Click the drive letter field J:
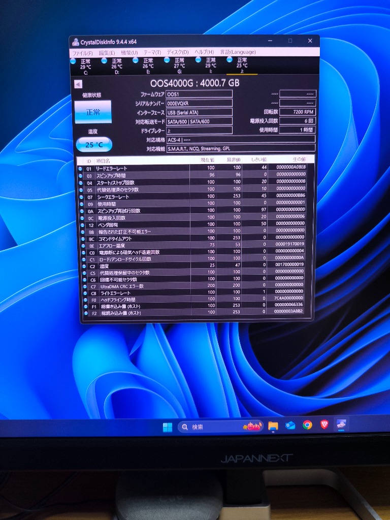The image size is (390, 520). 199,131
